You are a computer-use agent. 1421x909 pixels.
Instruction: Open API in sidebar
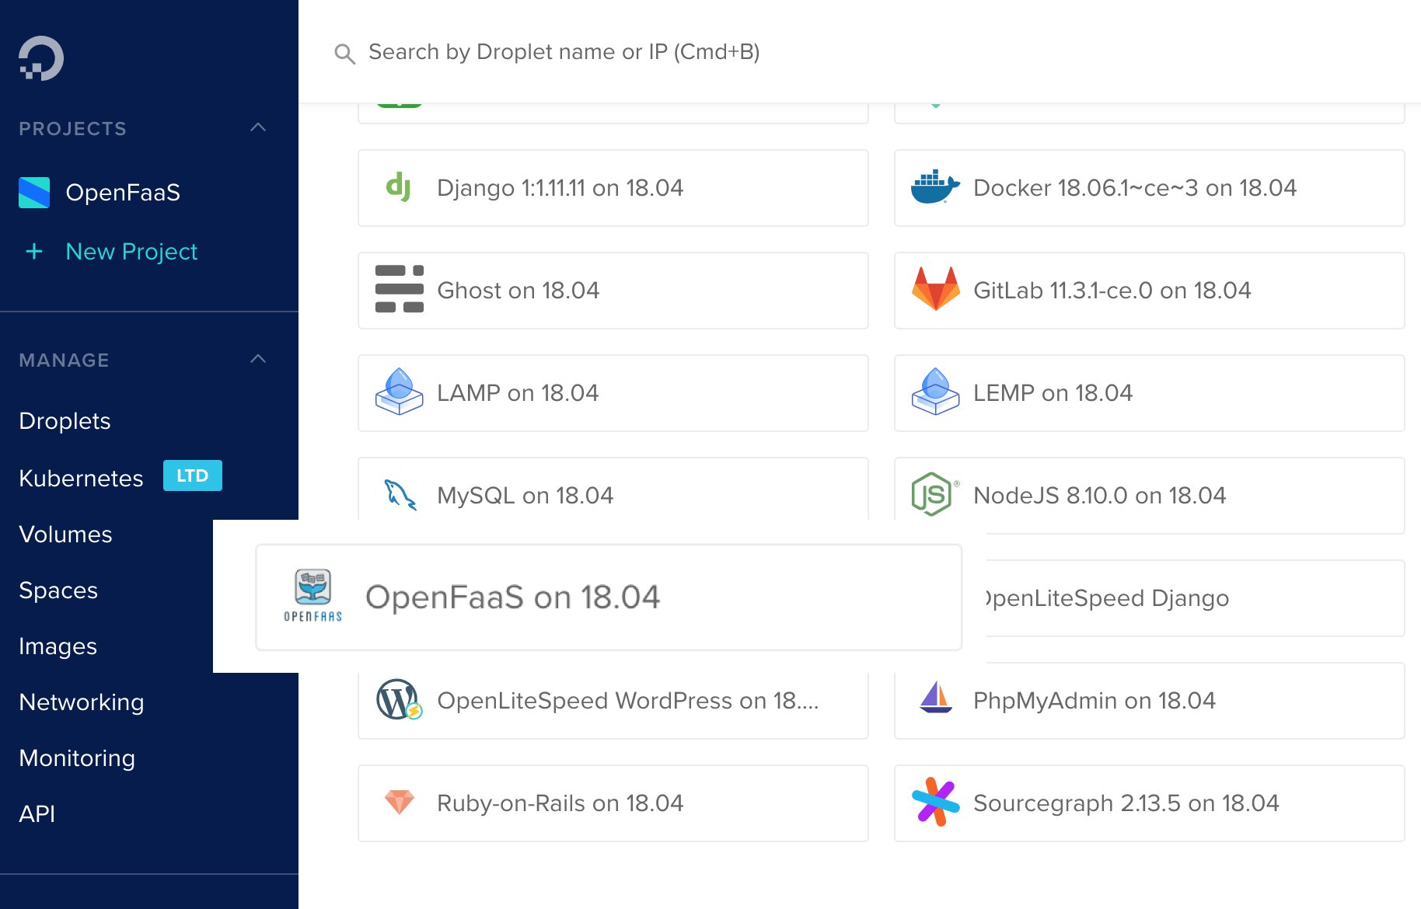tap(37, 814)
